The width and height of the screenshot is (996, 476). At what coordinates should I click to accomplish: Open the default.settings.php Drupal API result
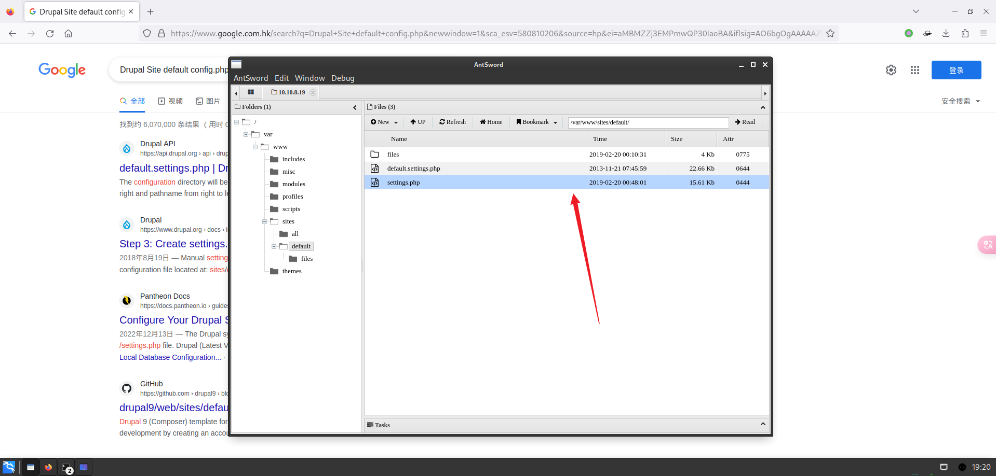pyautogui.click(x=173, y=168)
